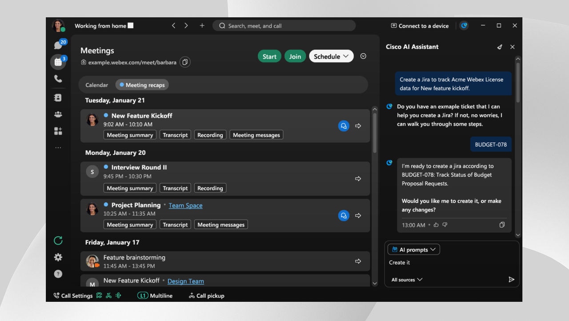Open Meeting summary for Project Planning
Viewport: 569px width, 321px height.
tap(130, 224)
